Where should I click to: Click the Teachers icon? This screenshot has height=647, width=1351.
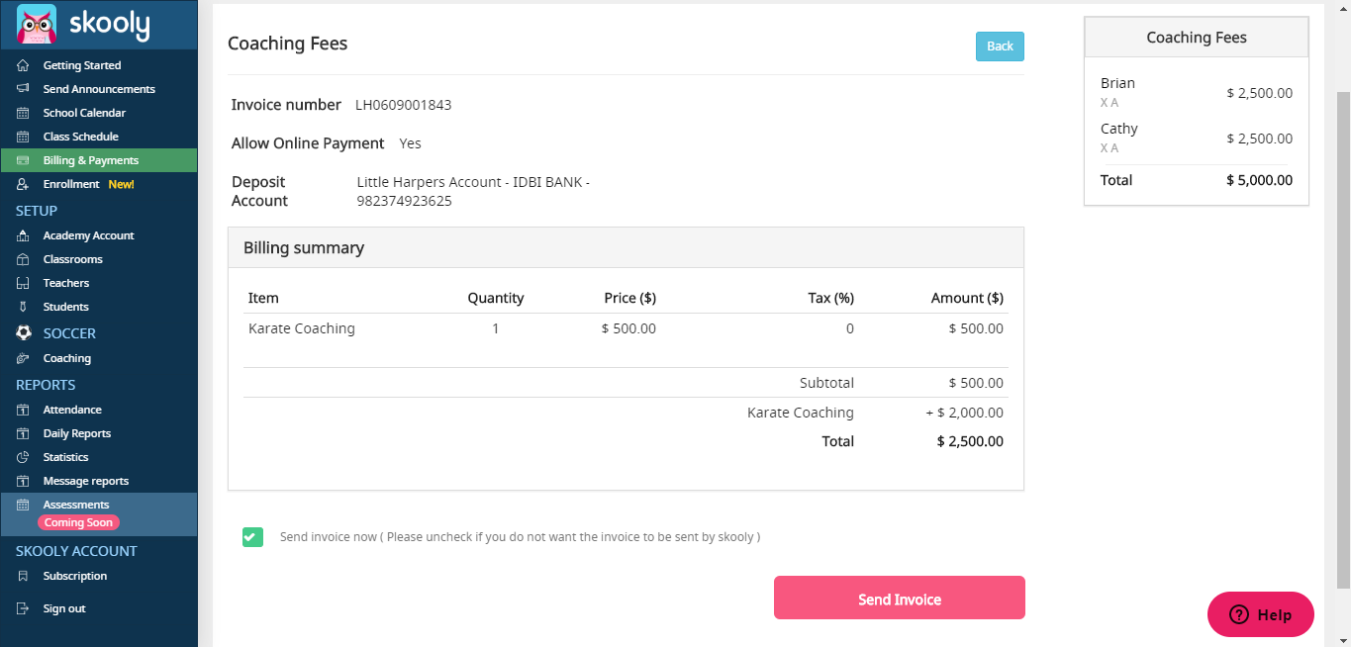pos(23,283)
